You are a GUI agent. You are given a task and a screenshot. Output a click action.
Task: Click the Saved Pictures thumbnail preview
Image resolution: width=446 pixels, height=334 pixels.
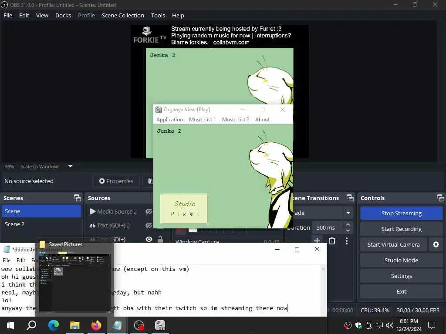coord(75,283)
